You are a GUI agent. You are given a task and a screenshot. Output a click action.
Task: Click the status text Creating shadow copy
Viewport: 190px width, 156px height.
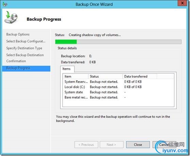click(95, 35)
